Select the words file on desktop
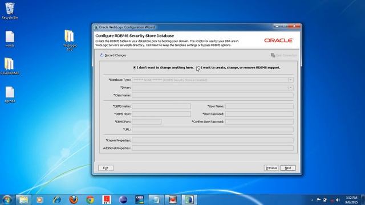 click(10, 39)
